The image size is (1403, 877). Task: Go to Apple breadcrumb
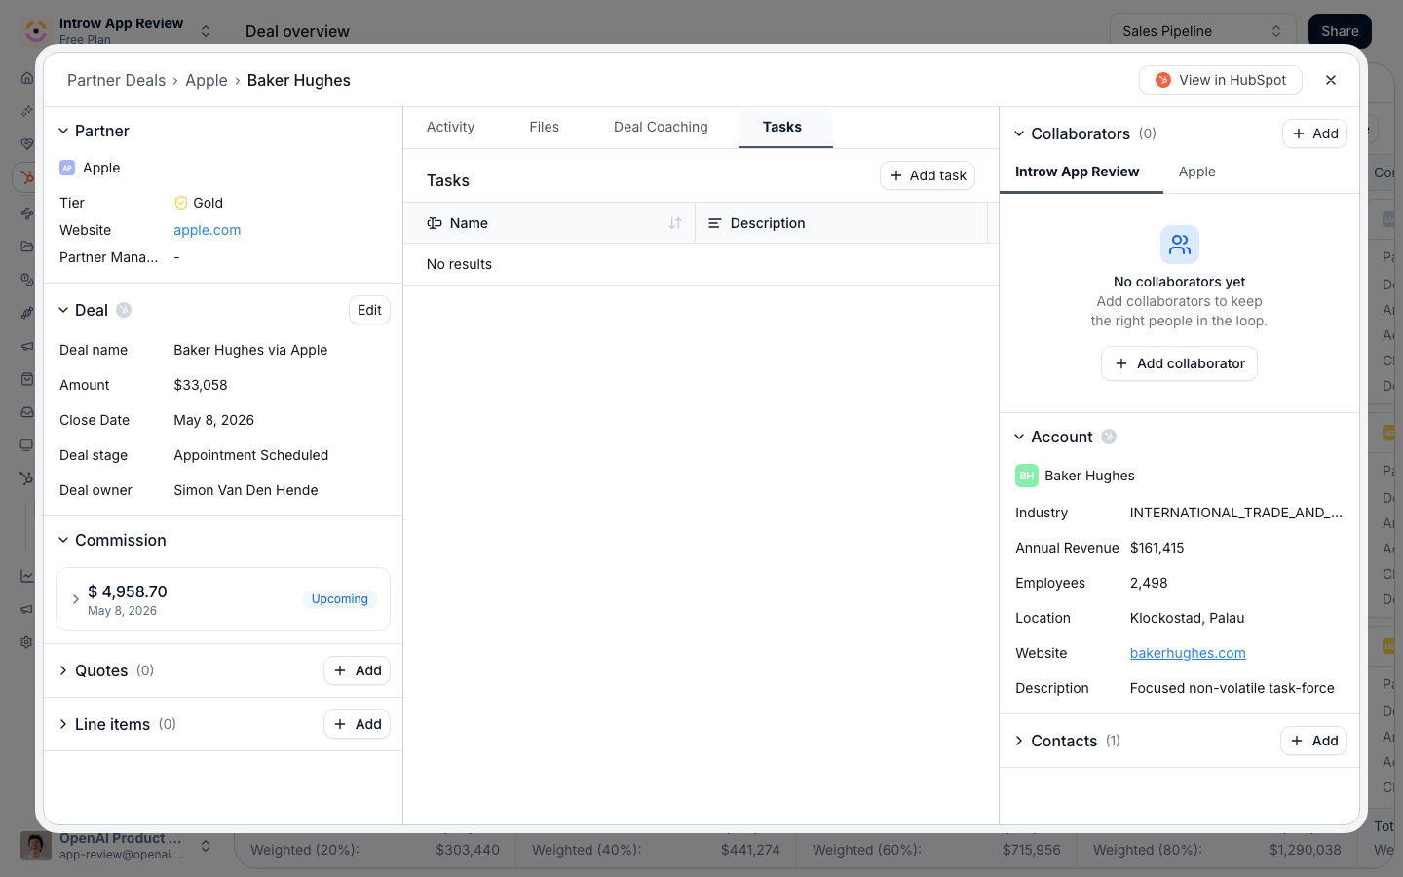point(207,80)
